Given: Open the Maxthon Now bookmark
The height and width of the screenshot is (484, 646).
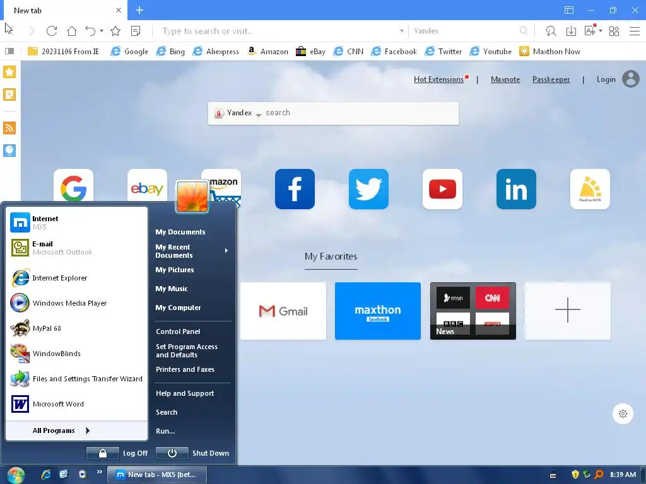Looking at the screenshot, I should [549, 52].
